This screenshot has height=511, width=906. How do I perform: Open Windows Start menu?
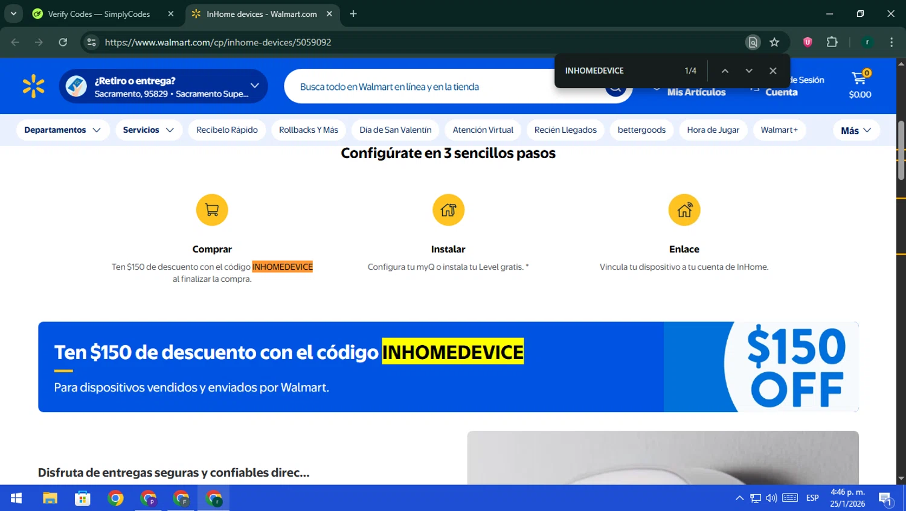16,498
